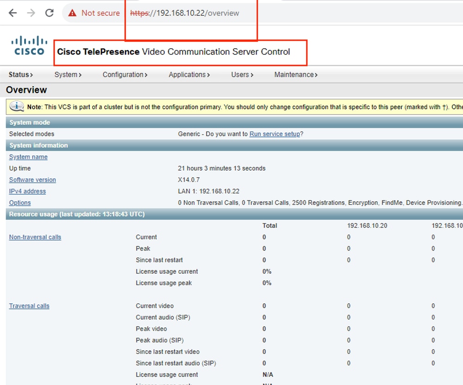Click the info note icon

(17, 106)
